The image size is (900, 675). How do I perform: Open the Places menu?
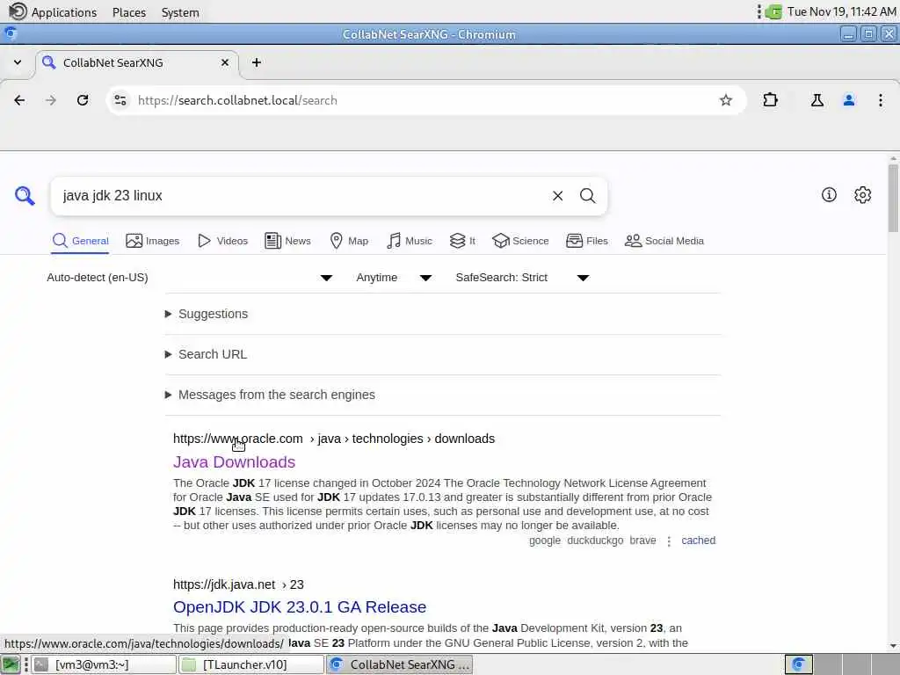(129, 12)
